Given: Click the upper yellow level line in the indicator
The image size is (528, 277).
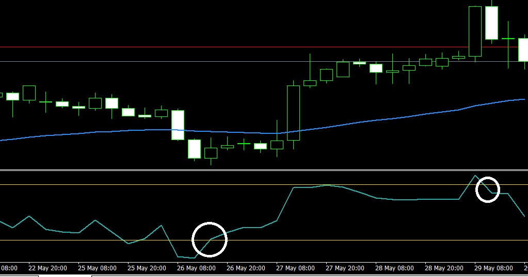Looking at the screenshot, I should (x=155, y=184).
